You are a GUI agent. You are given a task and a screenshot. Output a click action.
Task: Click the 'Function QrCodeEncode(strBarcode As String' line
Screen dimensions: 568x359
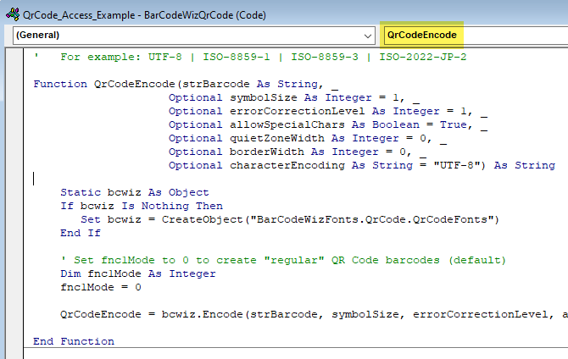pyautogui.click(x=186, y=85)
